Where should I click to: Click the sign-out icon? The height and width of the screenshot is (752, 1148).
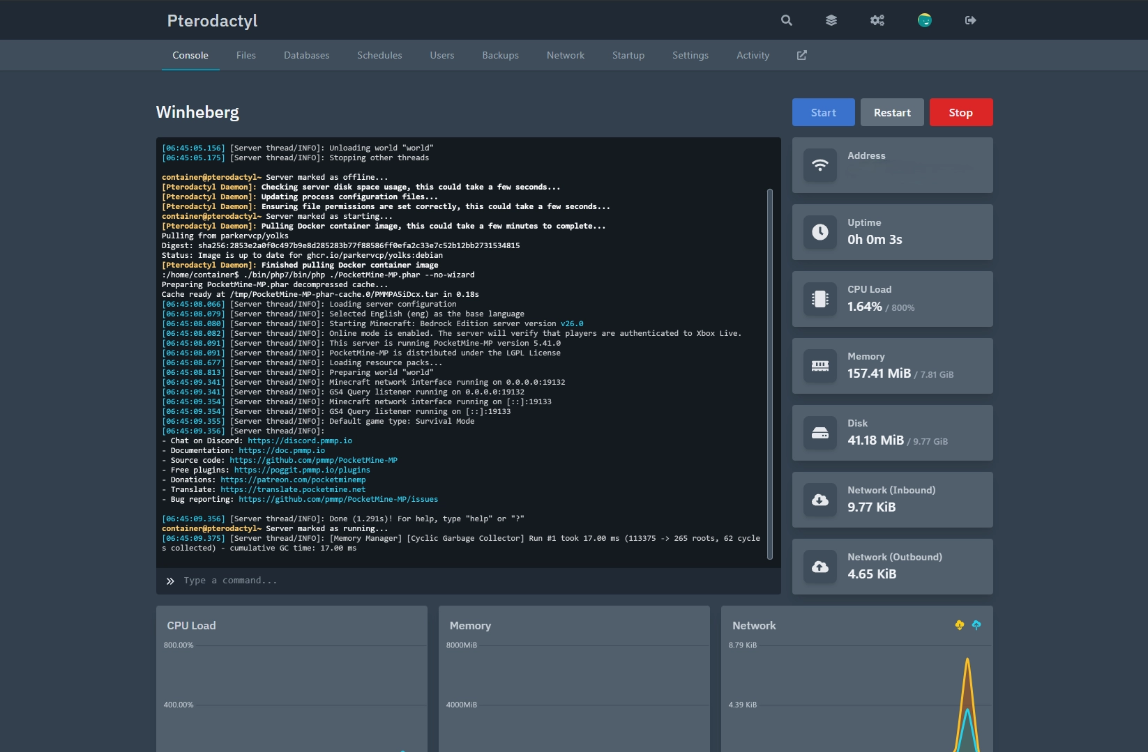[971, 20]
